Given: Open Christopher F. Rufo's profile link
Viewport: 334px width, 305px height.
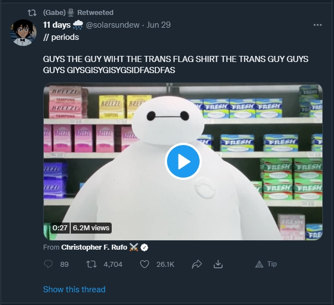Looking at the screenshot, I should [94, 247].
